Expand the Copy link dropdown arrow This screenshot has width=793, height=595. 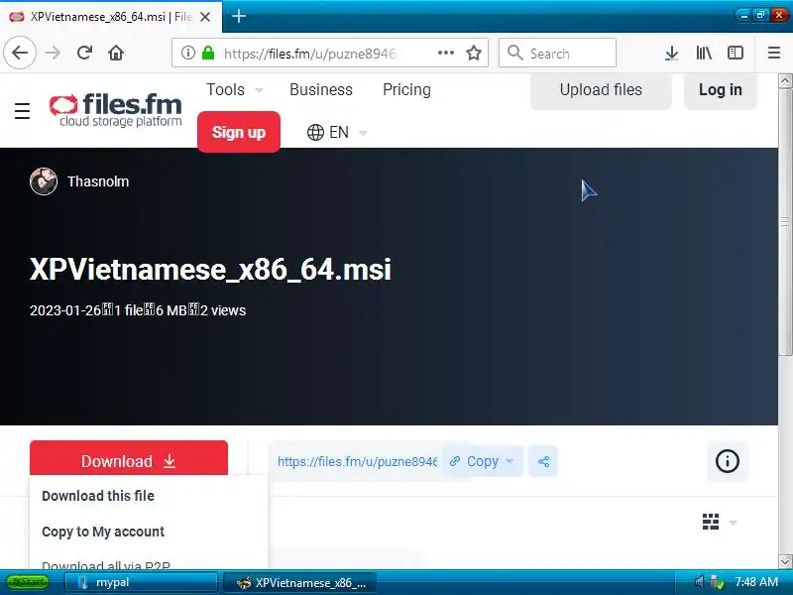[x=510, y=461]
